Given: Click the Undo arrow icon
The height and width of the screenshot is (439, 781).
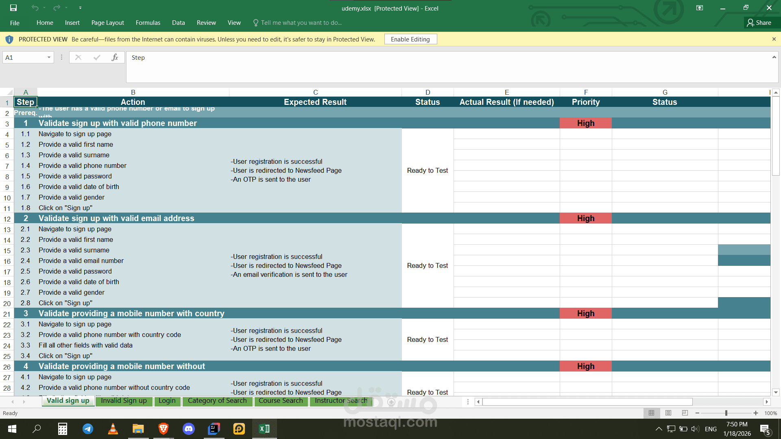Looking at the screenshot, I should coord(35,8).
